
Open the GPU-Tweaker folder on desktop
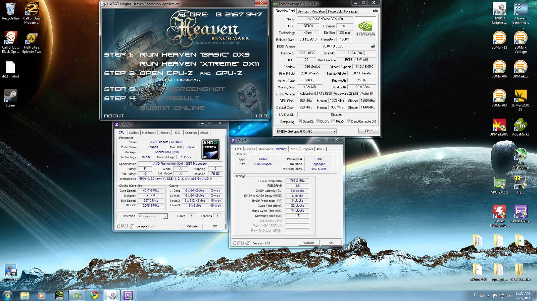[520, 272]
